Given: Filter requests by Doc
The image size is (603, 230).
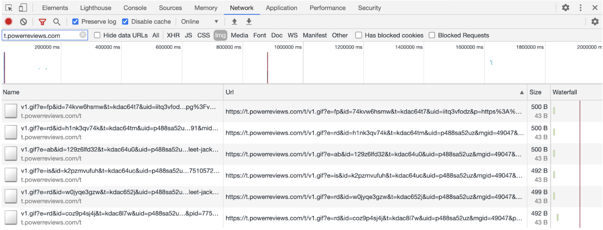Looking at the screenshot, I should pyautogui.click(x=277, y=35).
